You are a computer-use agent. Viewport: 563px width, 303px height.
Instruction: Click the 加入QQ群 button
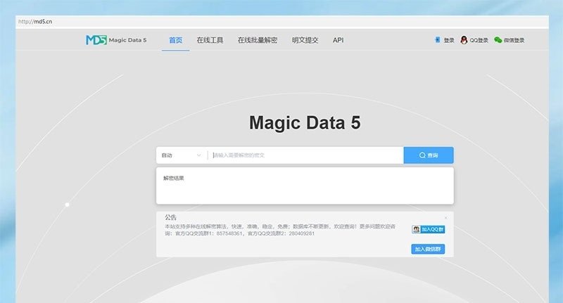click(429, 229)
